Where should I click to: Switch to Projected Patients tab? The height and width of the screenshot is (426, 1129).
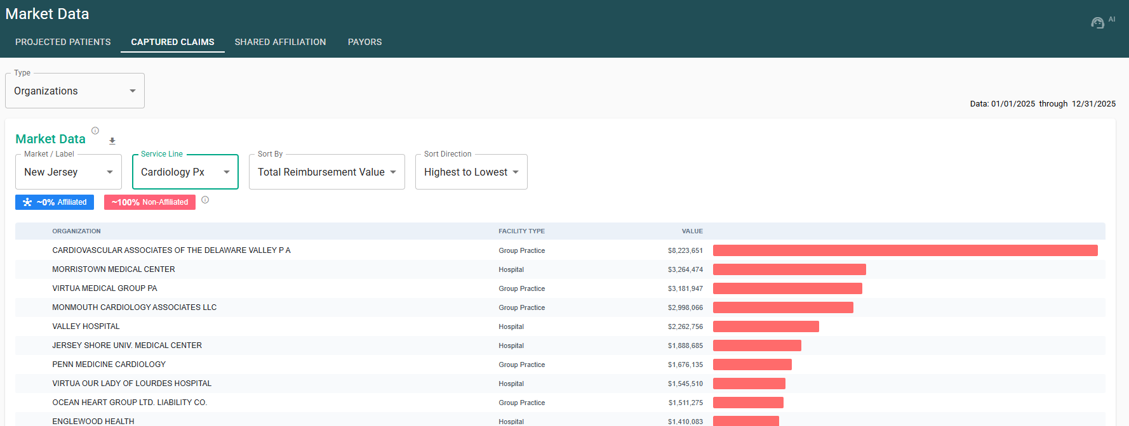[x=63, y=42]
